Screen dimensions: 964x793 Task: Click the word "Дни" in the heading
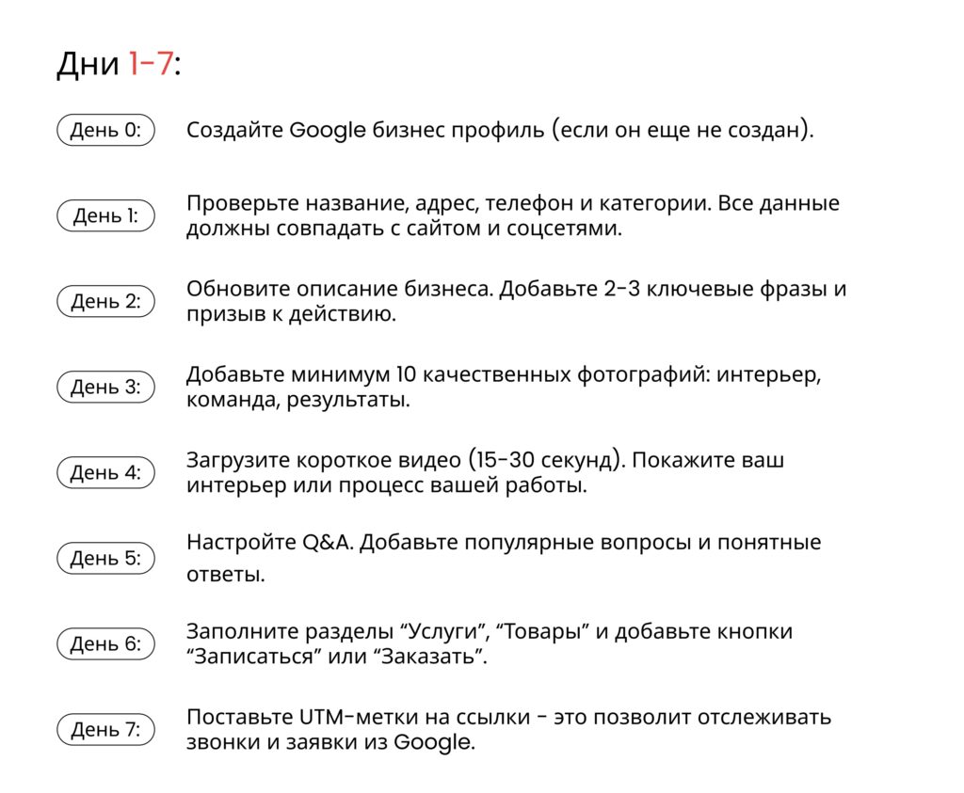click(88, 64)
